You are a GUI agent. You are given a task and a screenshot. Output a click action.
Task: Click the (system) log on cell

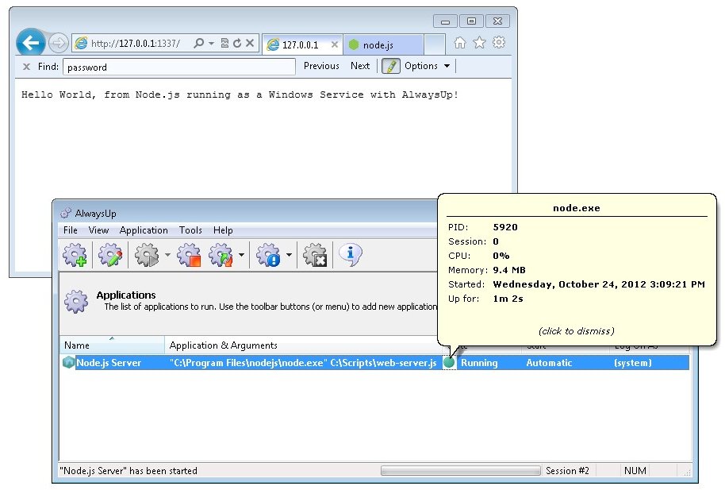click(x=632, y=363)
